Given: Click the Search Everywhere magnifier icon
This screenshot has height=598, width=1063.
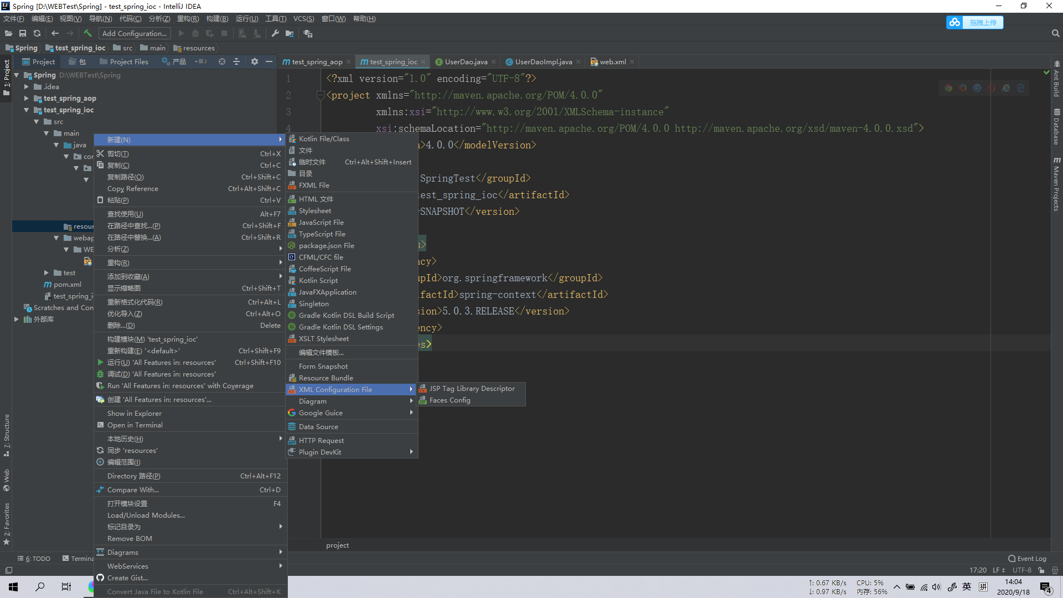Looking at the screenshot, I should tap(1055, 33).
